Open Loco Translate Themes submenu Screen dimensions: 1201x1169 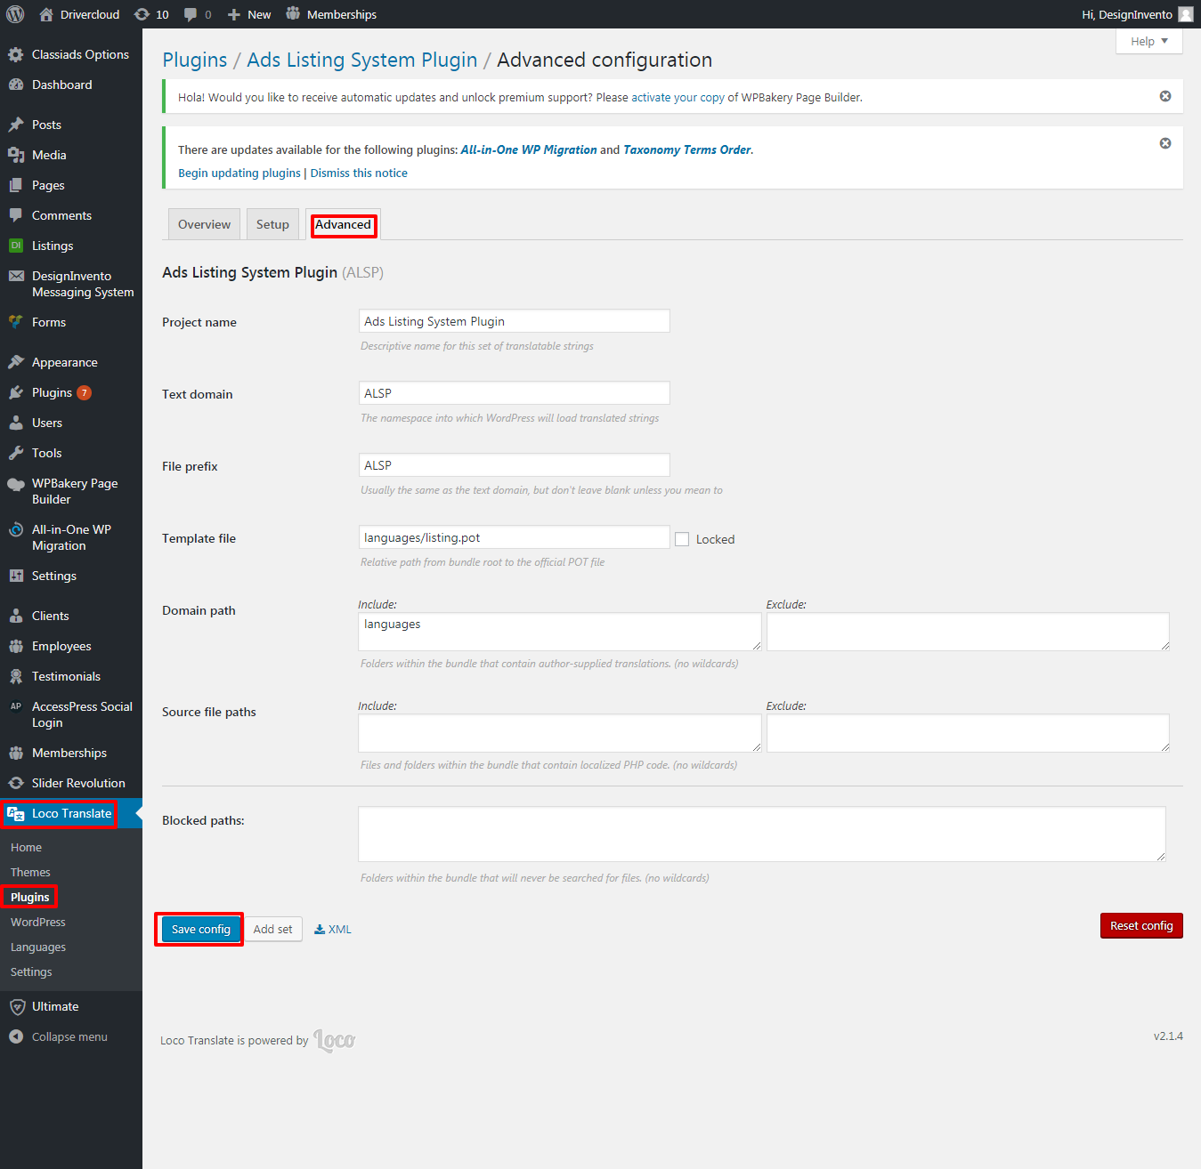click(30, 873)
